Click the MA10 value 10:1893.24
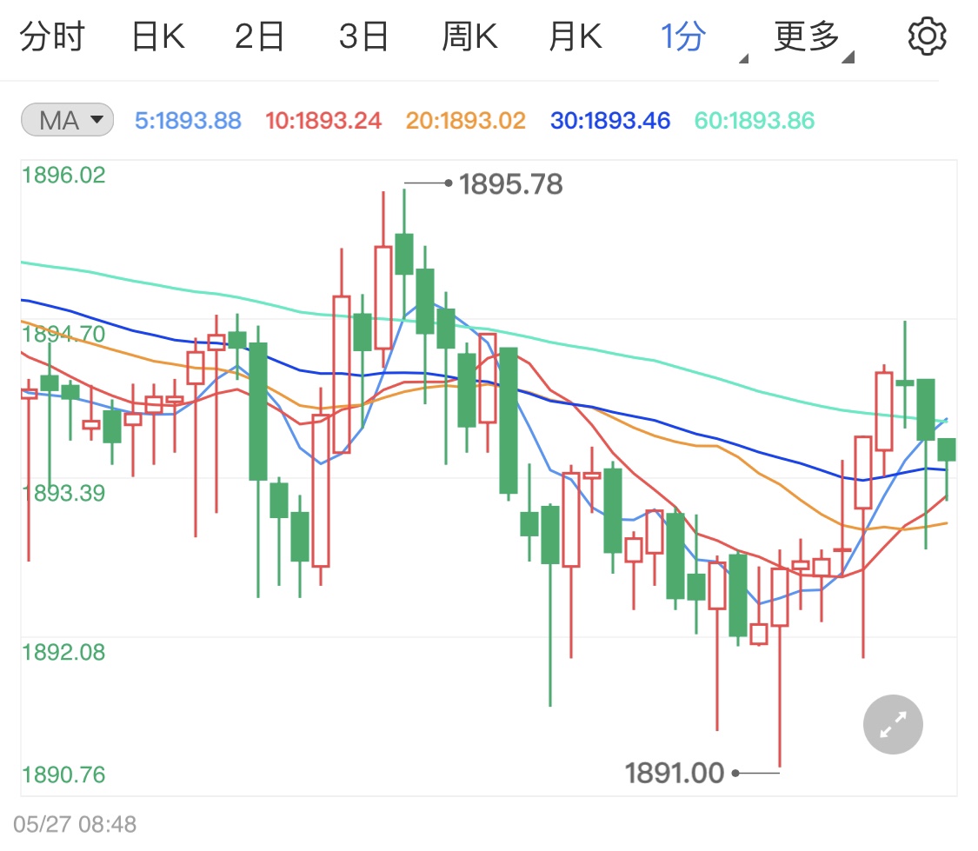This screenshot has width=978, height=851. (323, 120)
